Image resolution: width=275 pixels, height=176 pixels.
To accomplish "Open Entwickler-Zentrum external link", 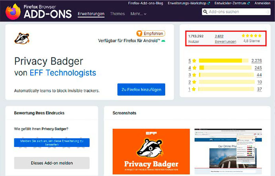I will (x=232, y=3).
